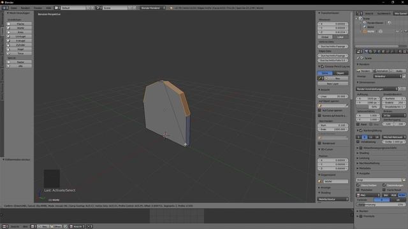Open the World tab icon in Properties

[x=379, y=52]
